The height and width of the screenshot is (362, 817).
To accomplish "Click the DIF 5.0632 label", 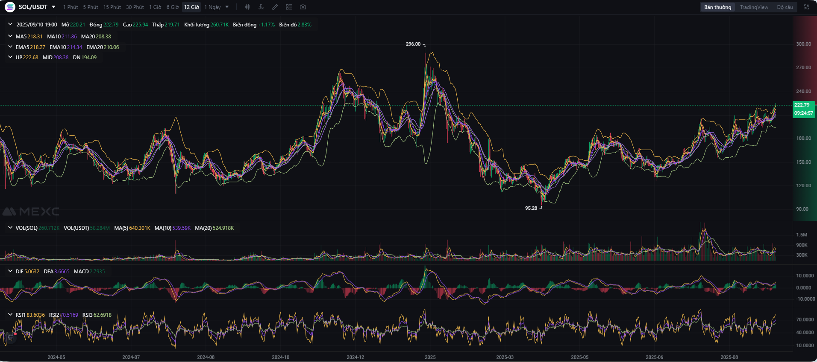I will click(x=27, y=272).
